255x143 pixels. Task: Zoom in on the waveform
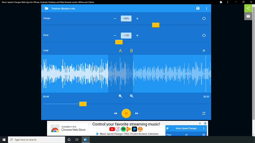point(132,96)
